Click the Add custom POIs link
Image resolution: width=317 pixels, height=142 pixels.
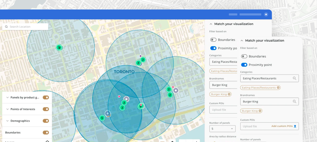click(282, 126)
